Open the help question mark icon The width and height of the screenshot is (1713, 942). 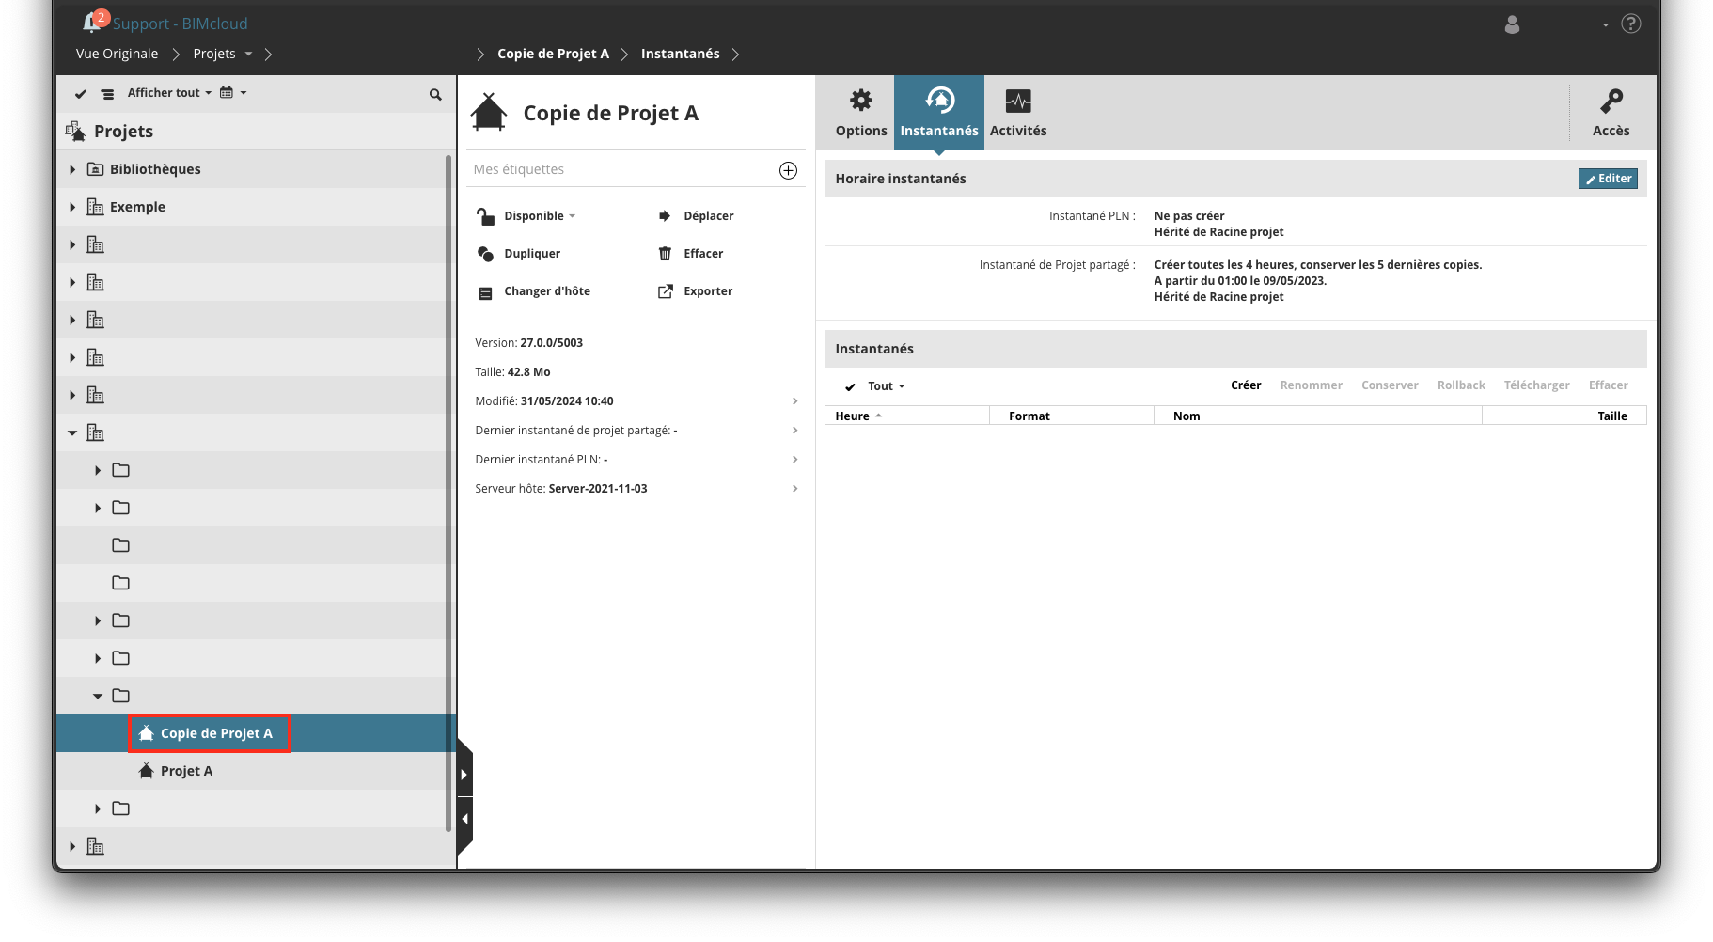coord(1631,24)
